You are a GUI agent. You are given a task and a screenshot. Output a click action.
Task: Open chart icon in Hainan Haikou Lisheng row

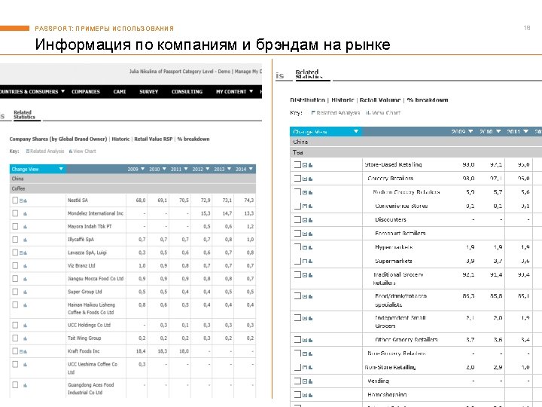[26, 305]
